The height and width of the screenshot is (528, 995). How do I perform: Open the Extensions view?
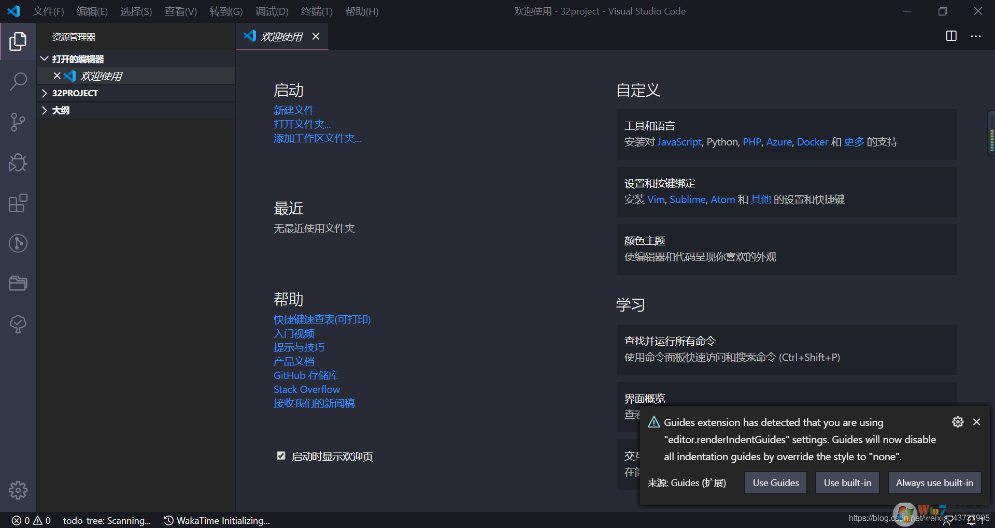tap(18, 203)
